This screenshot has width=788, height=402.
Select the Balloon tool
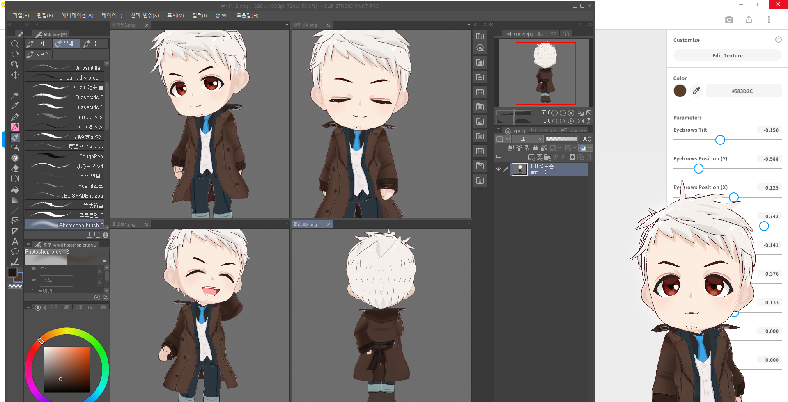[15, 251]
